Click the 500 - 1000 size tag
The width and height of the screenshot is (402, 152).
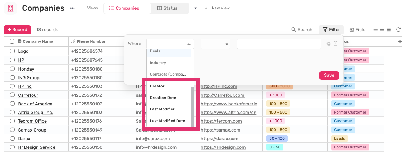click(x=279, y=86)
